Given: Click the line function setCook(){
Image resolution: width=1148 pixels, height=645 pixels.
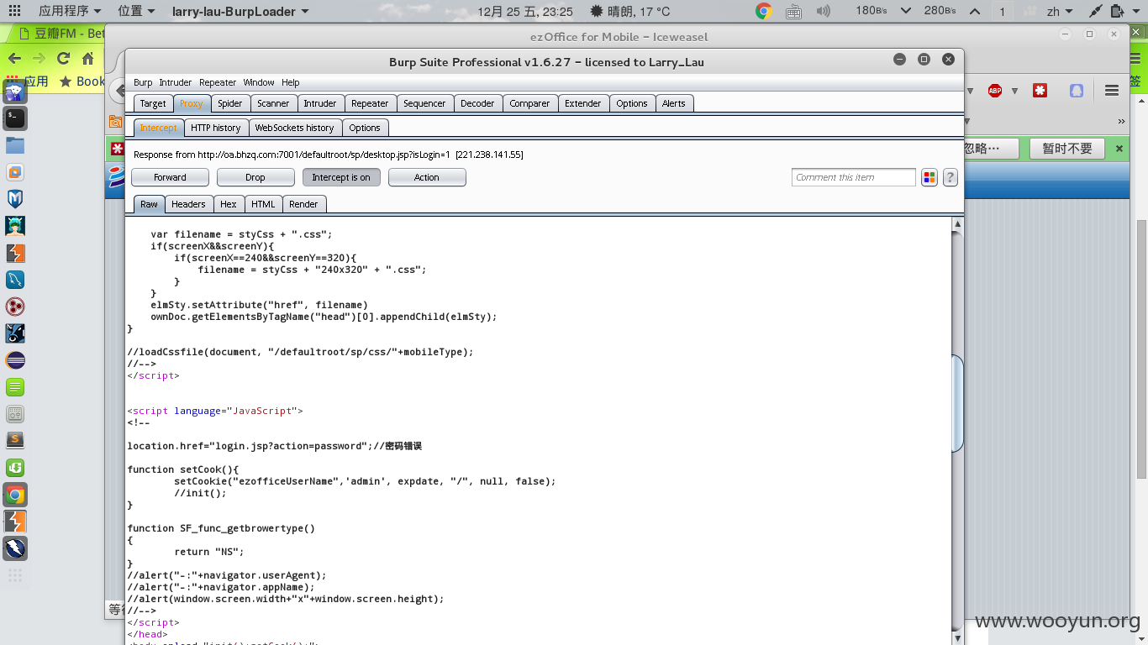Looking at the screenshot, I should [x=183, y=469].
